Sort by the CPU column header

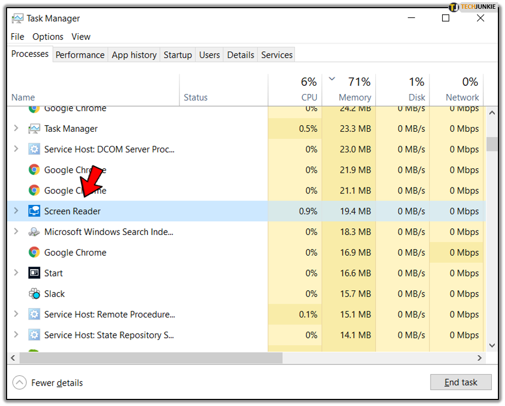click(x=295, y=90)
